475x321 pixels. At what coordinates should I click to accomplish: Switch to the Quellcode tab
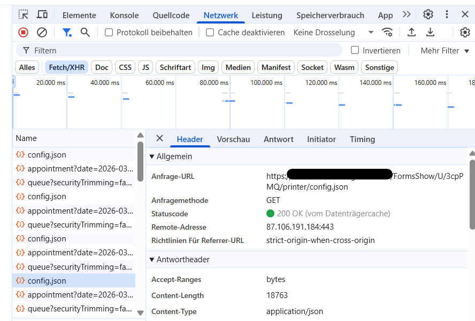(171, 15)
